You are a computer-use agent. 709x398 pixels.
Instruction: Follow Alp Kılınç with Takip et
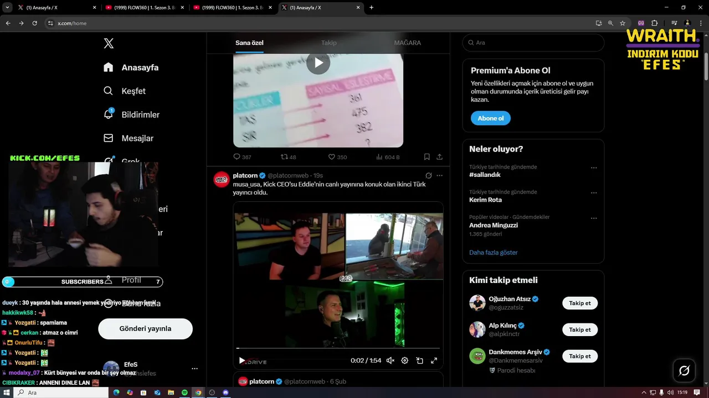pos(580,329)
